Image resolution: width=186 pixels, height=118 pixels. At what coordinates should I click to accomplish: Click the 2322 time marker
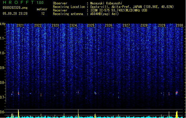pos(38,25)
